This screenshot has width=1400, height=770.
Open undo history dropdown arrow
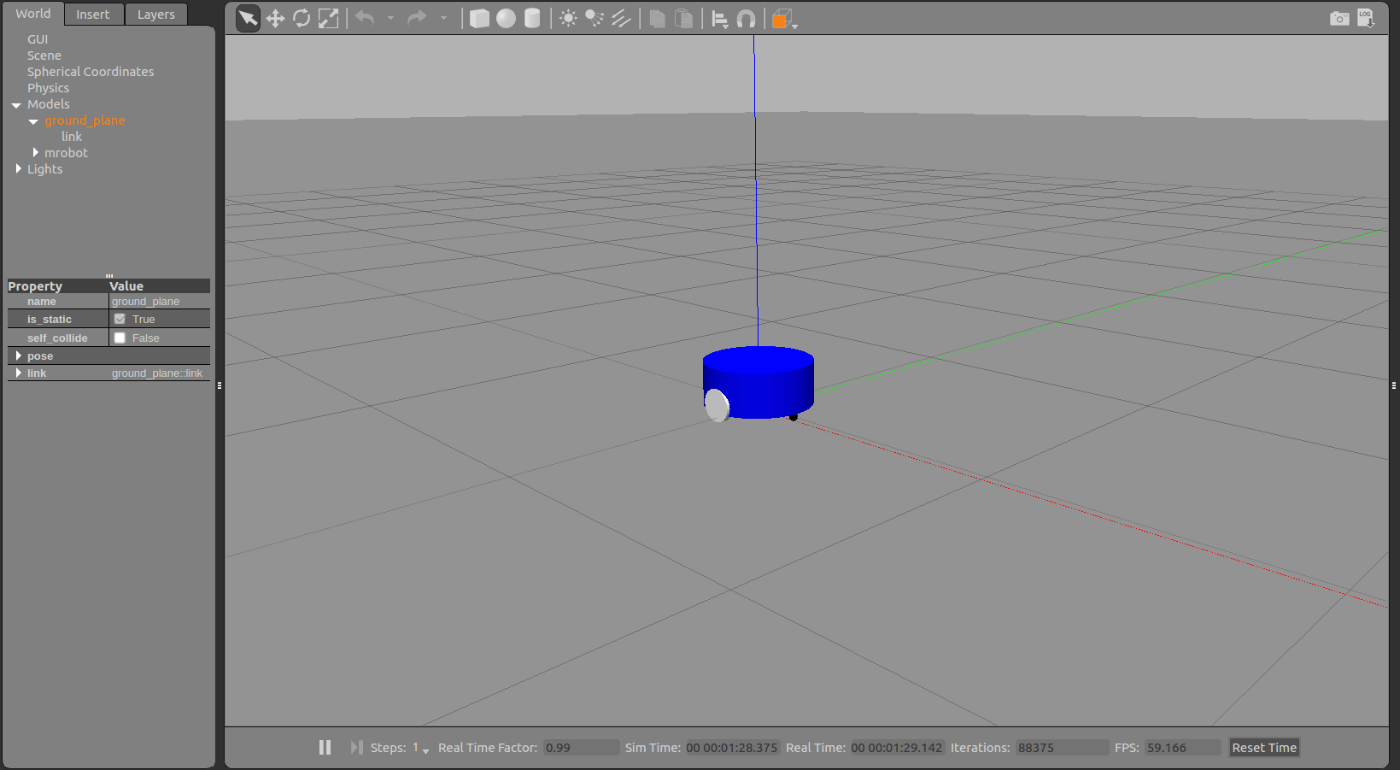click(391, 18)
